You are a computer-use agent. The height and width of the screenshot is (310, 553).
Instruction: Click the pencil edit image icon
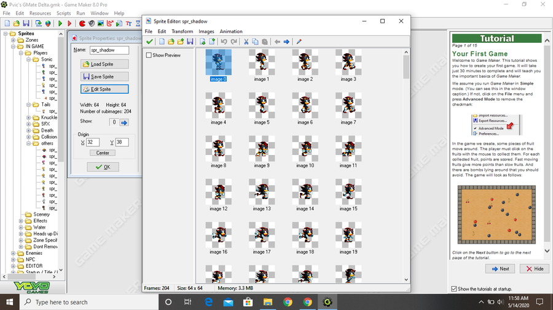point(299,42)
